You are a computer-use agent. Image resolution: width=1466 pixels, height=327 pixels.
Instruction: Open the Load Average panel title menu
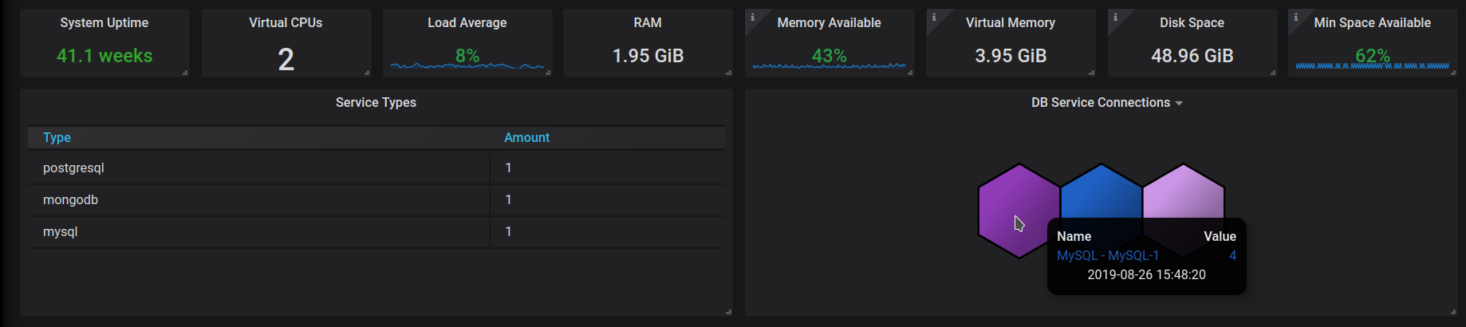tap(467, 23)
